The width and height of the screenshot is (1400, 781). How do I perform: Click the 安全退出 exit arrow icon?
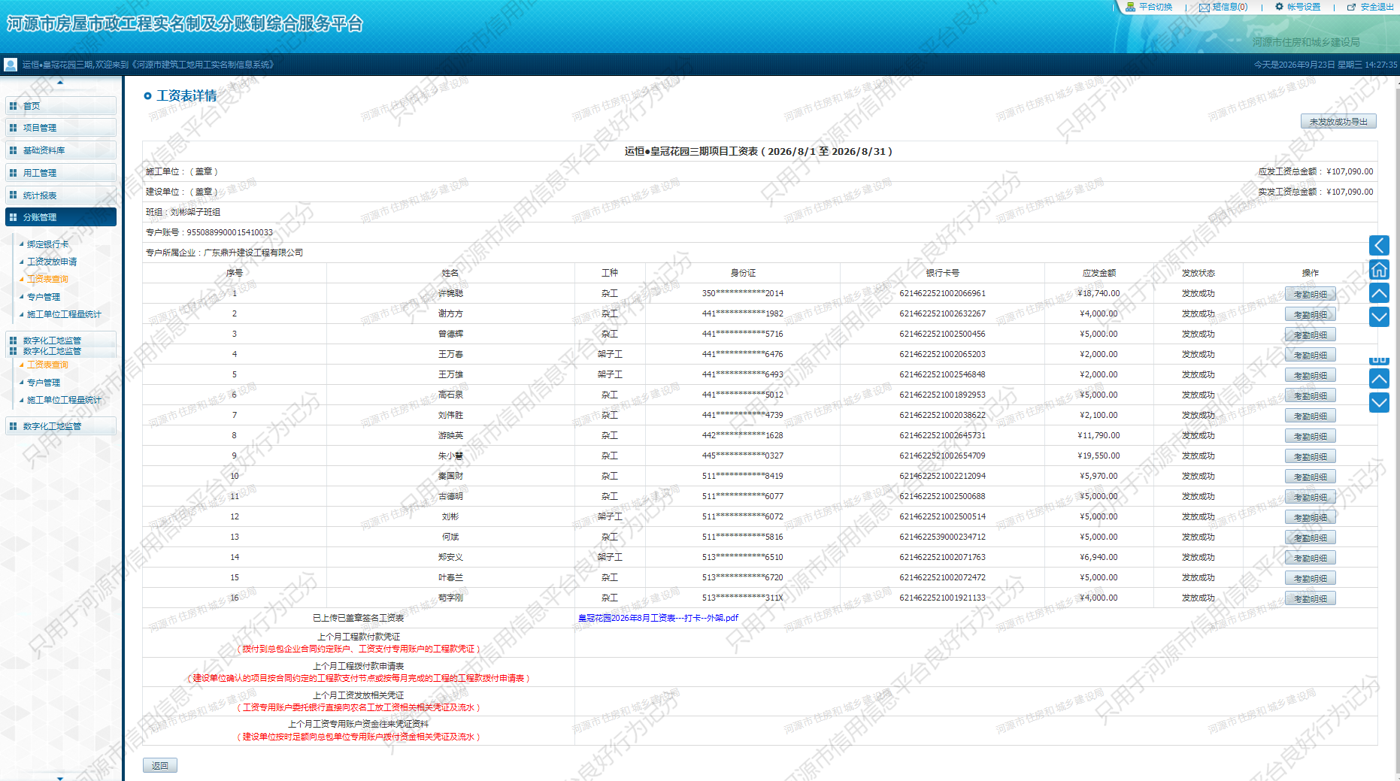[x=1351, y=8]
